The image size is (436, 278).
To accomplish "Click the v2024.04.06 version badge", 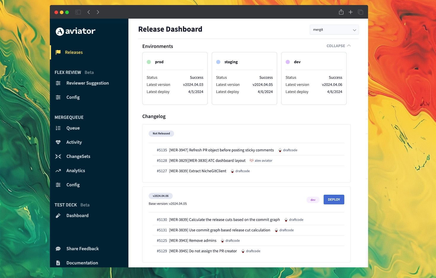I will (x=160, y=196).
